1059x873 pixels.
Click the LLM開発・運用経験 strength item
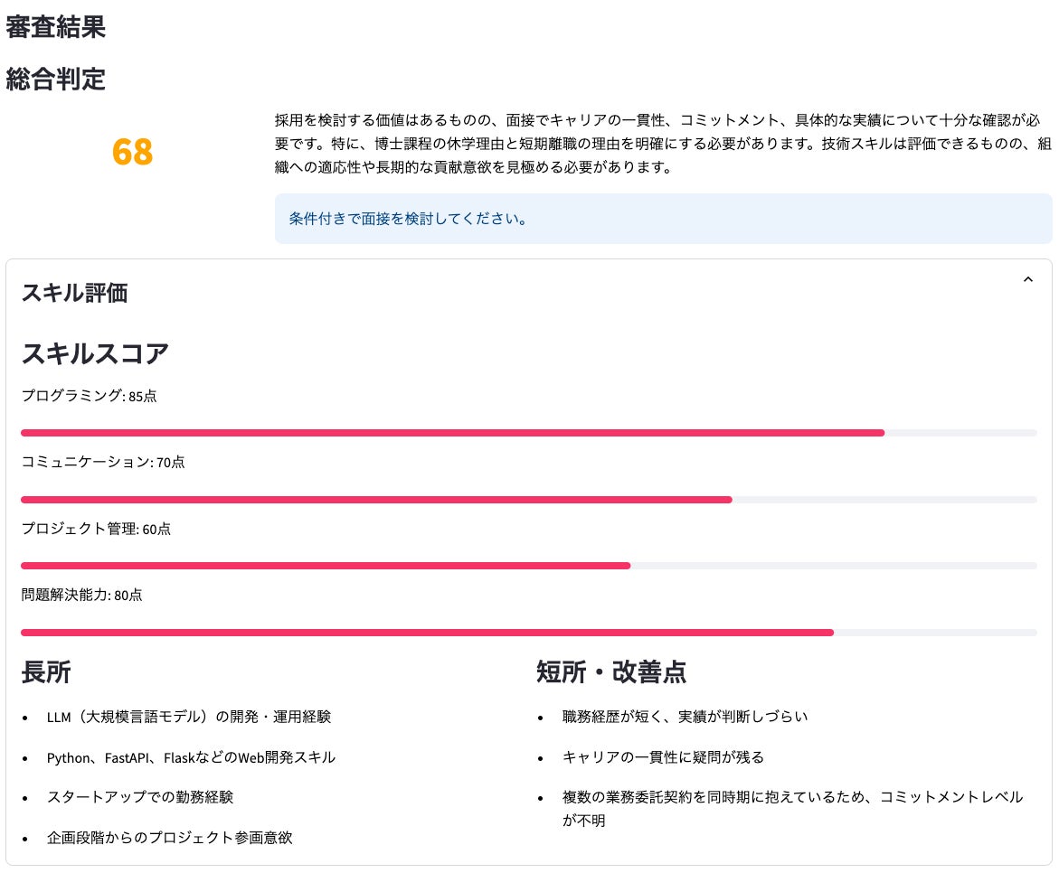[189, 717]
